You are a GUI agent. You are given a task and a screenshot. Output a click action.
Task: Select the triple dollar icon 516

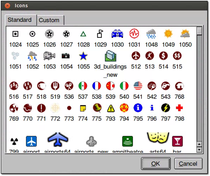click(x=14, y=86)
